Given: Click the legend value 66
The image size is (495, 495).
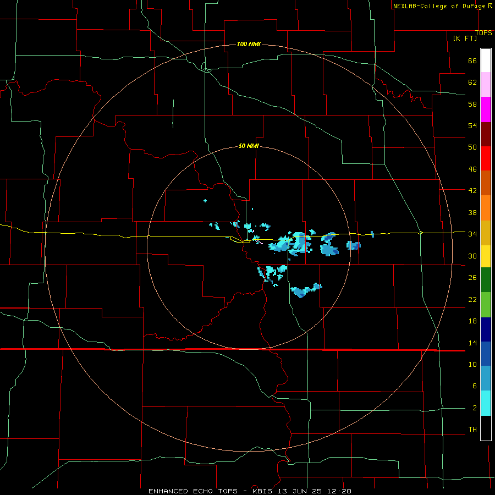Looking at the screenshot, I should pyautogui.click(x=472, y=61).
